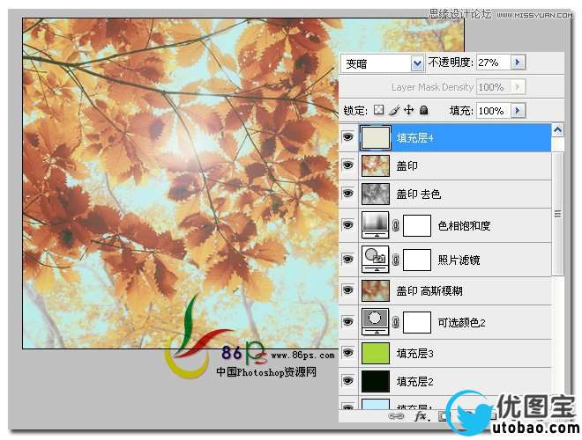Click mask link chain on 色相饱和度 layer
Viewport: 582px width, 440px height.
396,225
